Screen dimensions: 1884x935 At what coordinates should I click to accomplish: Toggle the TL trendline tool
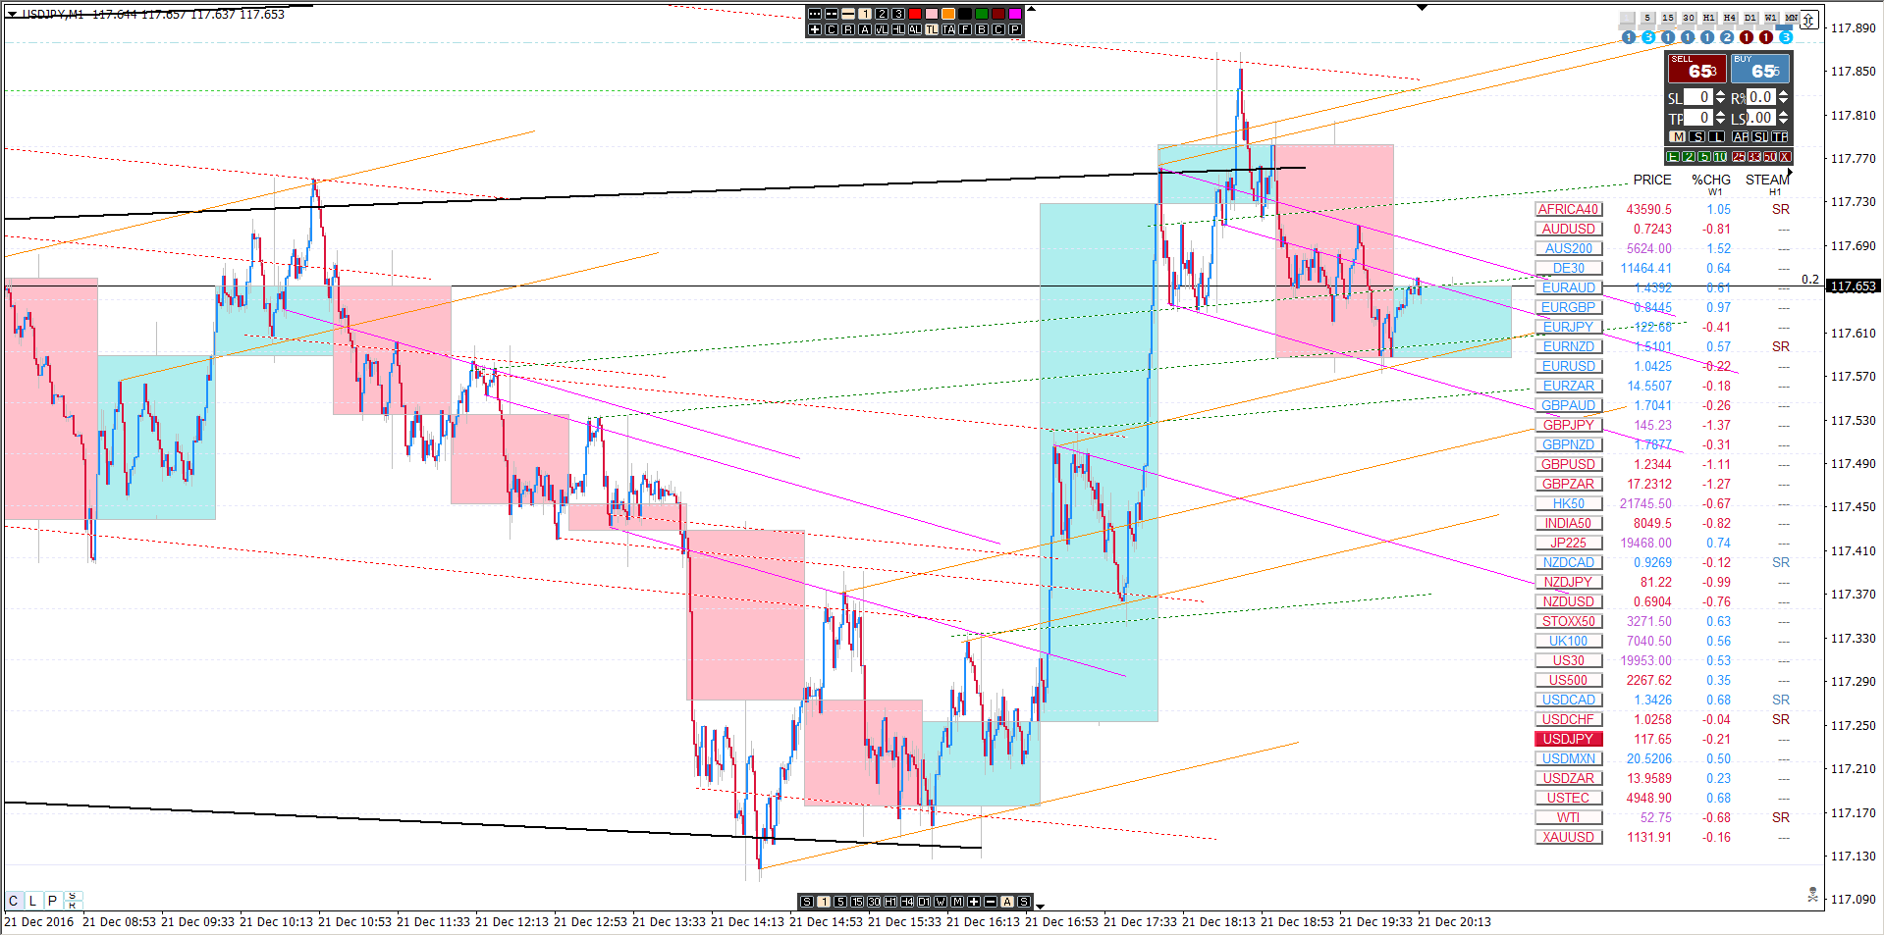coord(932,29)
